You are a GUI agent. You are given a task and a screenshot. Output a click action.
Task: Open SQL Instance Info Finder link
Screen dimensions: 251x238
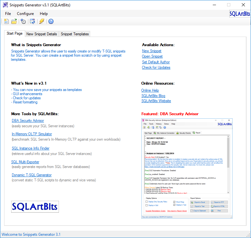click(31, 148)
